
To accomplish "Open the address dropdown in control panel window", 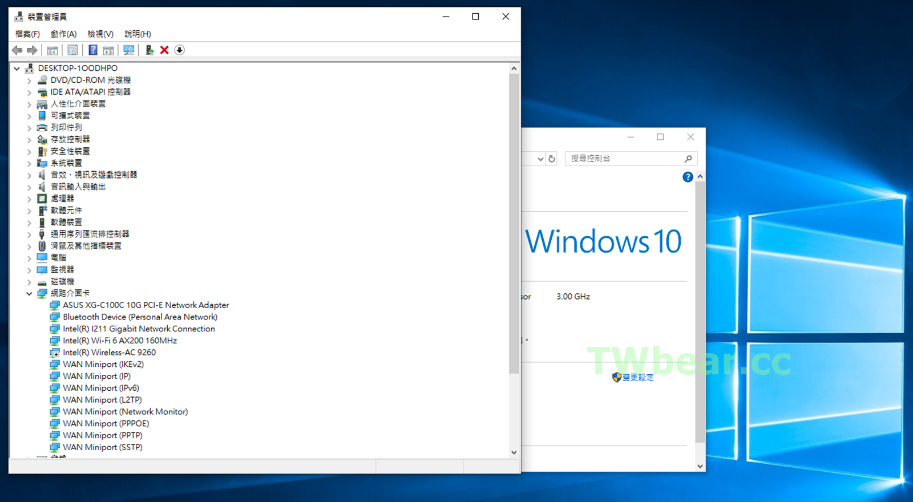I will pyautogui.click(x=540, y=159).
